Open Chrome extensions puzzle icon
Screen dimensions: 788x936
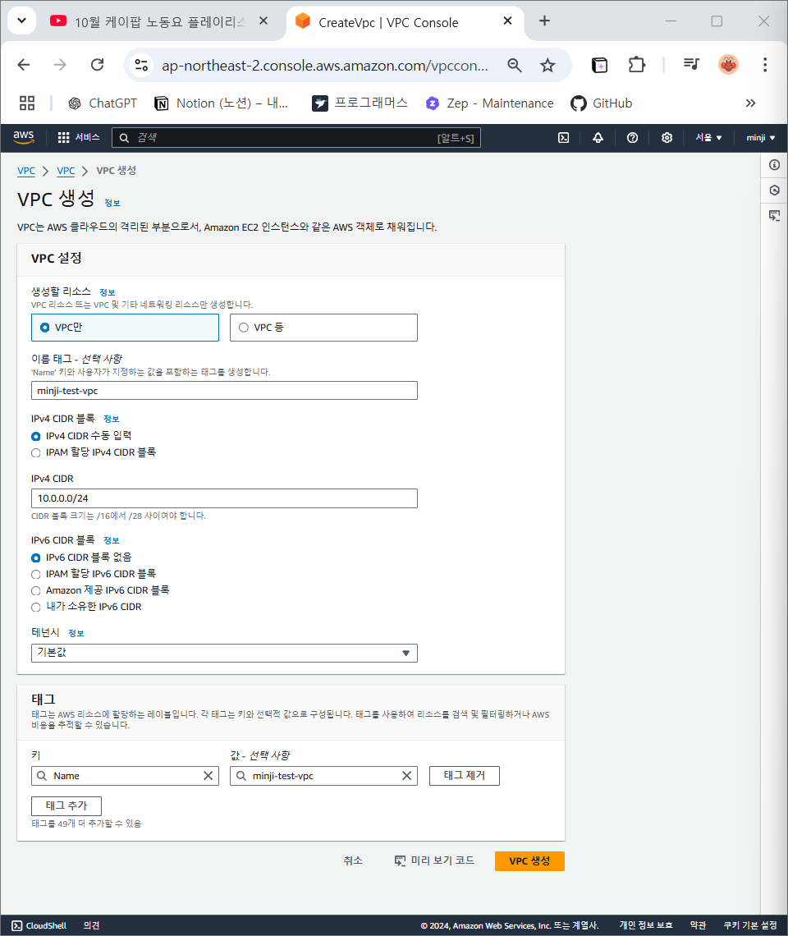(637, 65)
